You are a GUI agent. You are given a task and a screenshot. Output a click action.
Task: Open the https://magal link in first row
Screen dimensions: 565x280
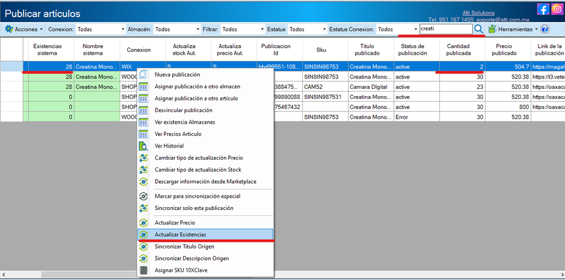pos(548,67)
